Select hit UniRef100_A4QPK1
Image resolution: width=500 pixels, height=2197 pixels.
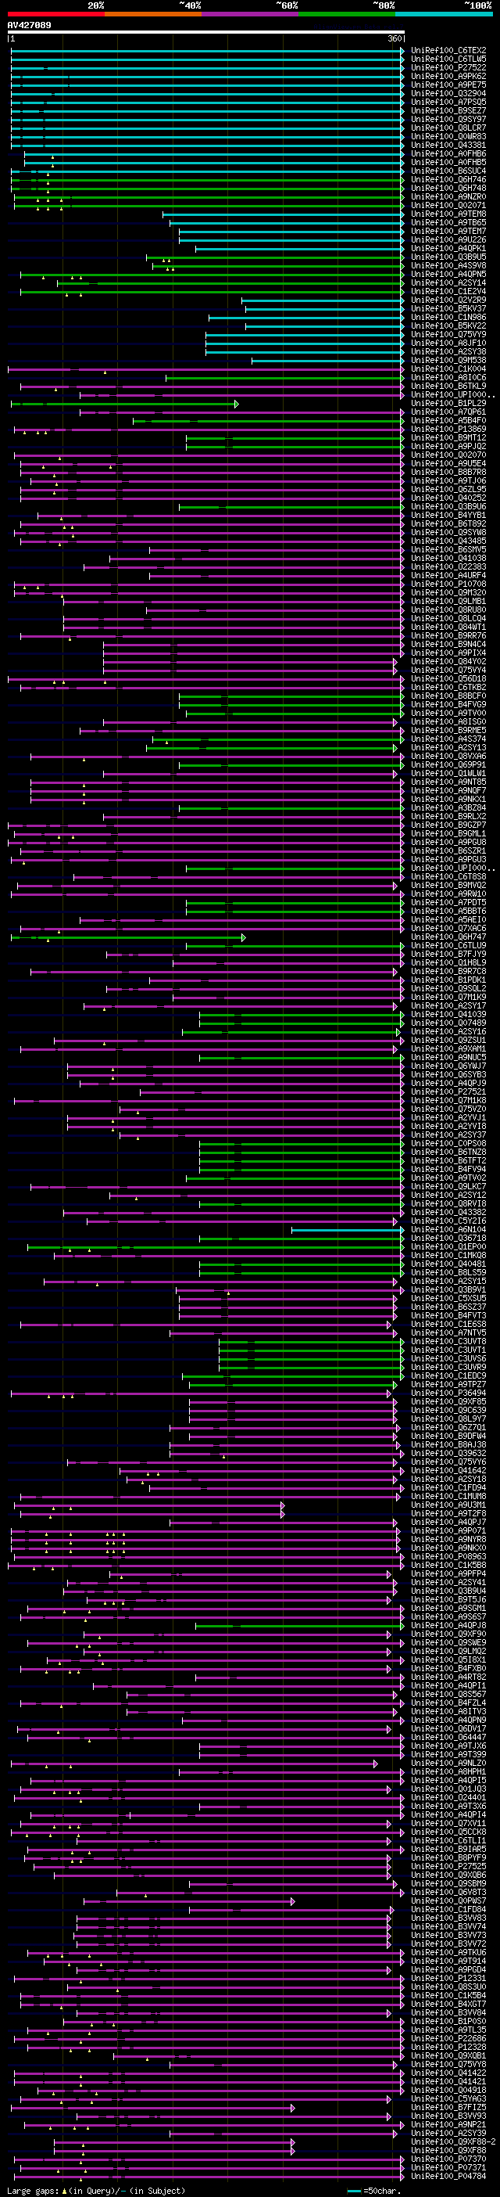pyautogui.click(x=449, y=248)
